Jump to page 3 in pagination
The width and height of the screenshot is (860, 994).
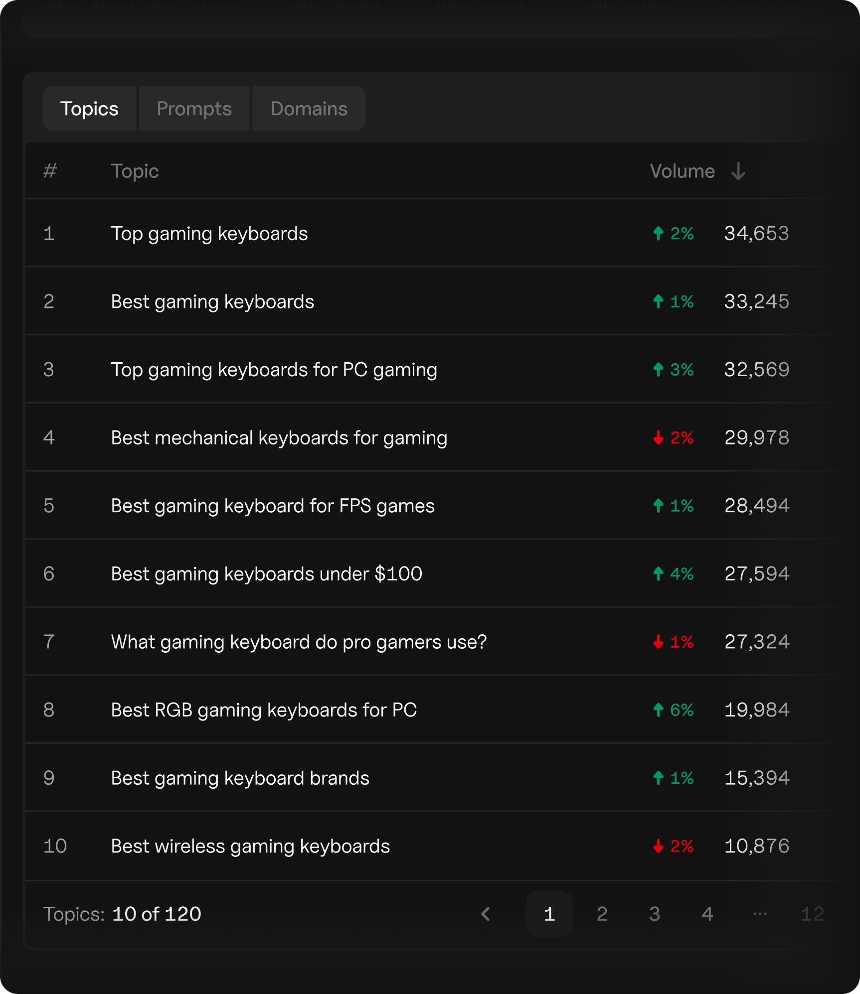pyautogui.click(x=654, y=914)
